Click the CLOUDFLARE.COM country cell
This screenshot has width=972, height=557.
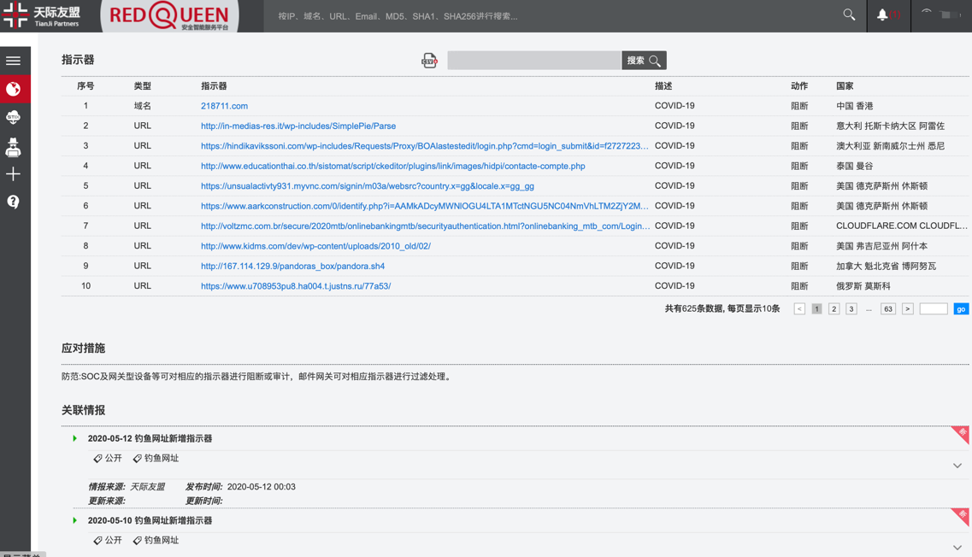(x=902, y=226)
